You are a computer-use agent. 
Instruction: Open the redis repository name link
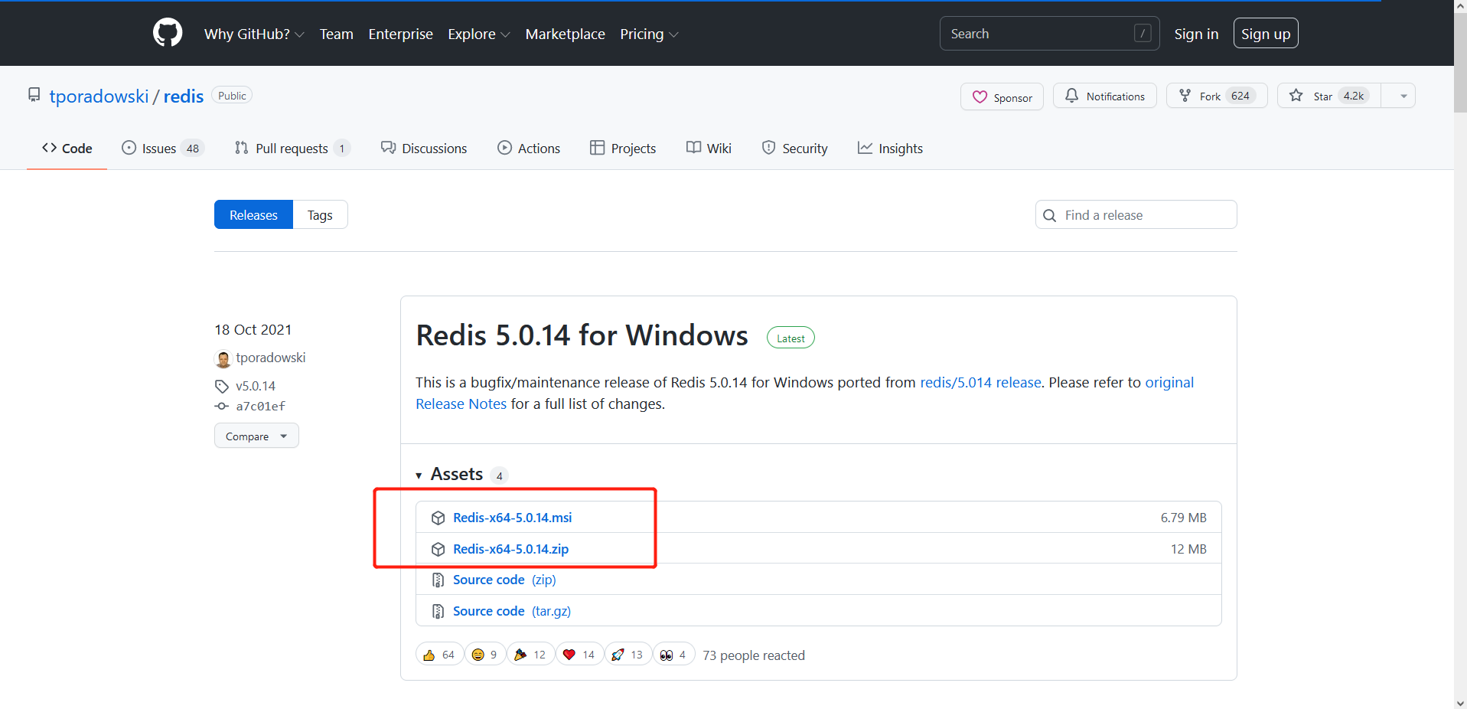(184, 96)
